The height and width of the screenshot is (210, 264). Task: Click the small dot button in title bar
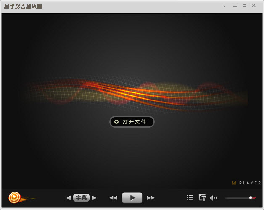pyautogui.click(x=225, y=6)
